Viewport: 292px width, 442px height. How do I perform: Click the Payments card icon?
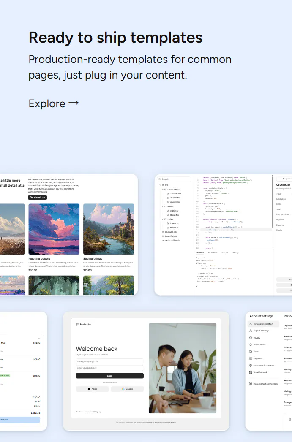coord(251,358)
